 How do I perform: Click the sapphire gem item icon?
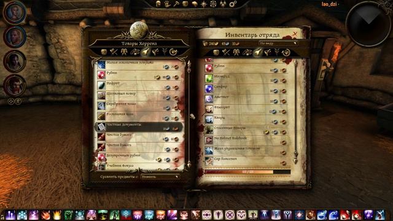click(x=209, y=88)
